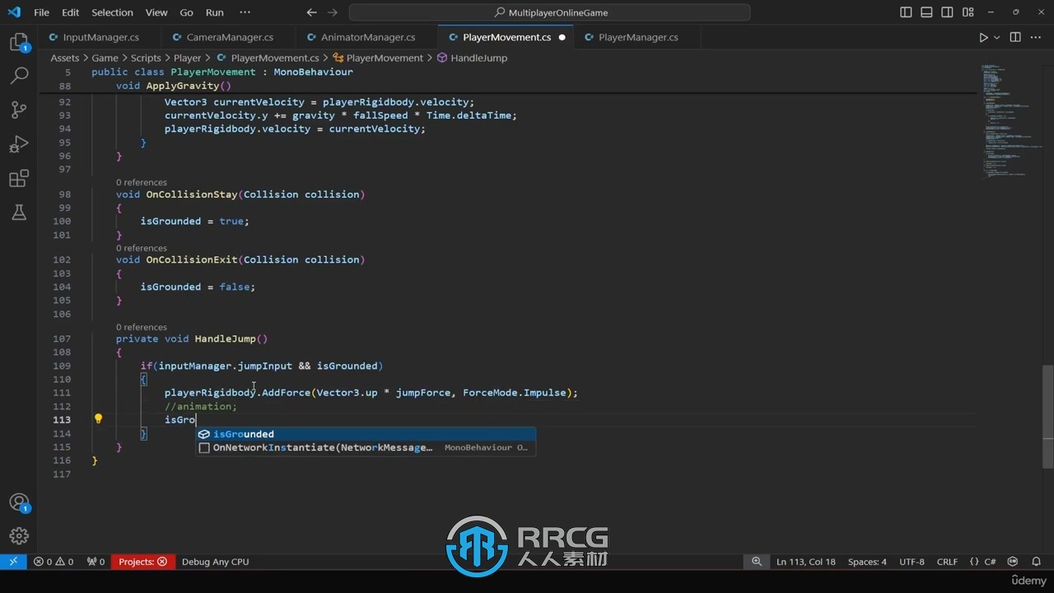Image resolution: width=1054 pixels, height=593 pixels.
Task: Open the Accounts menu icon
Action: pos(18,502)
